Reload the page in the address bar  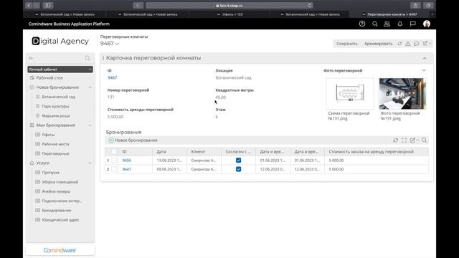point(309,5)
